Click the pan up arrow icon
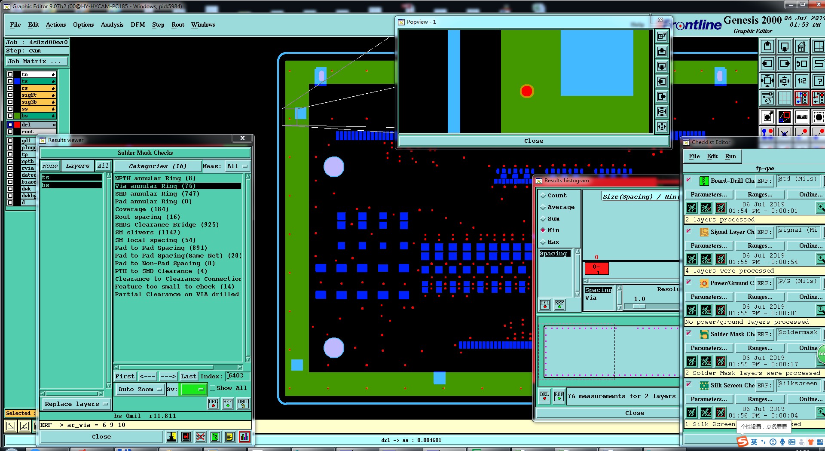This screenshot has height=451, width=825. click(767, 46)
